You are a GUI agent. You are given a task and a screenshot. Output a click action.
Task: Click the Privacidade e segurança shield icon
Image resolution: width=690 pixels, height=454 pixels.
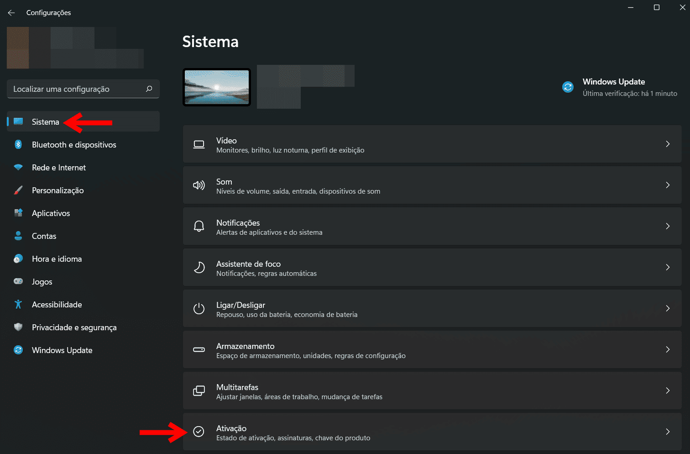(18, 327)
